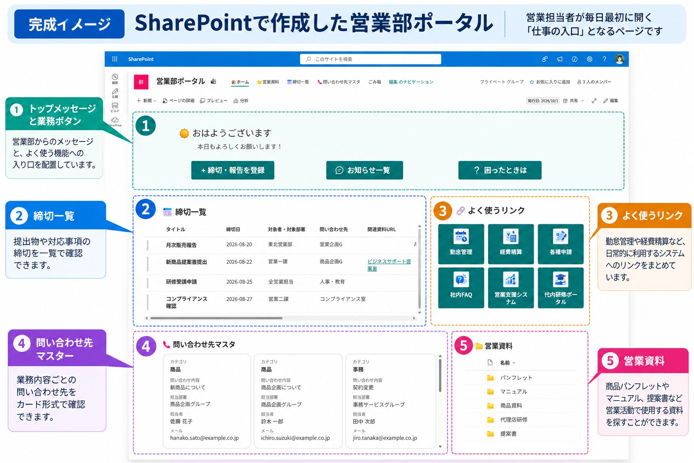Open the settings gear in the header
This screenshot has height=463, width=694.
pos(590,59)
